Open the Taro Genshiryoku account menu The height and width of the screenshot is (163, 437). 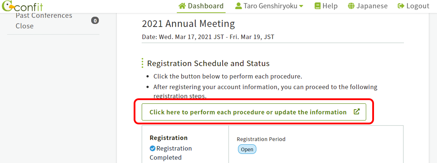click(x=270, y=6)
